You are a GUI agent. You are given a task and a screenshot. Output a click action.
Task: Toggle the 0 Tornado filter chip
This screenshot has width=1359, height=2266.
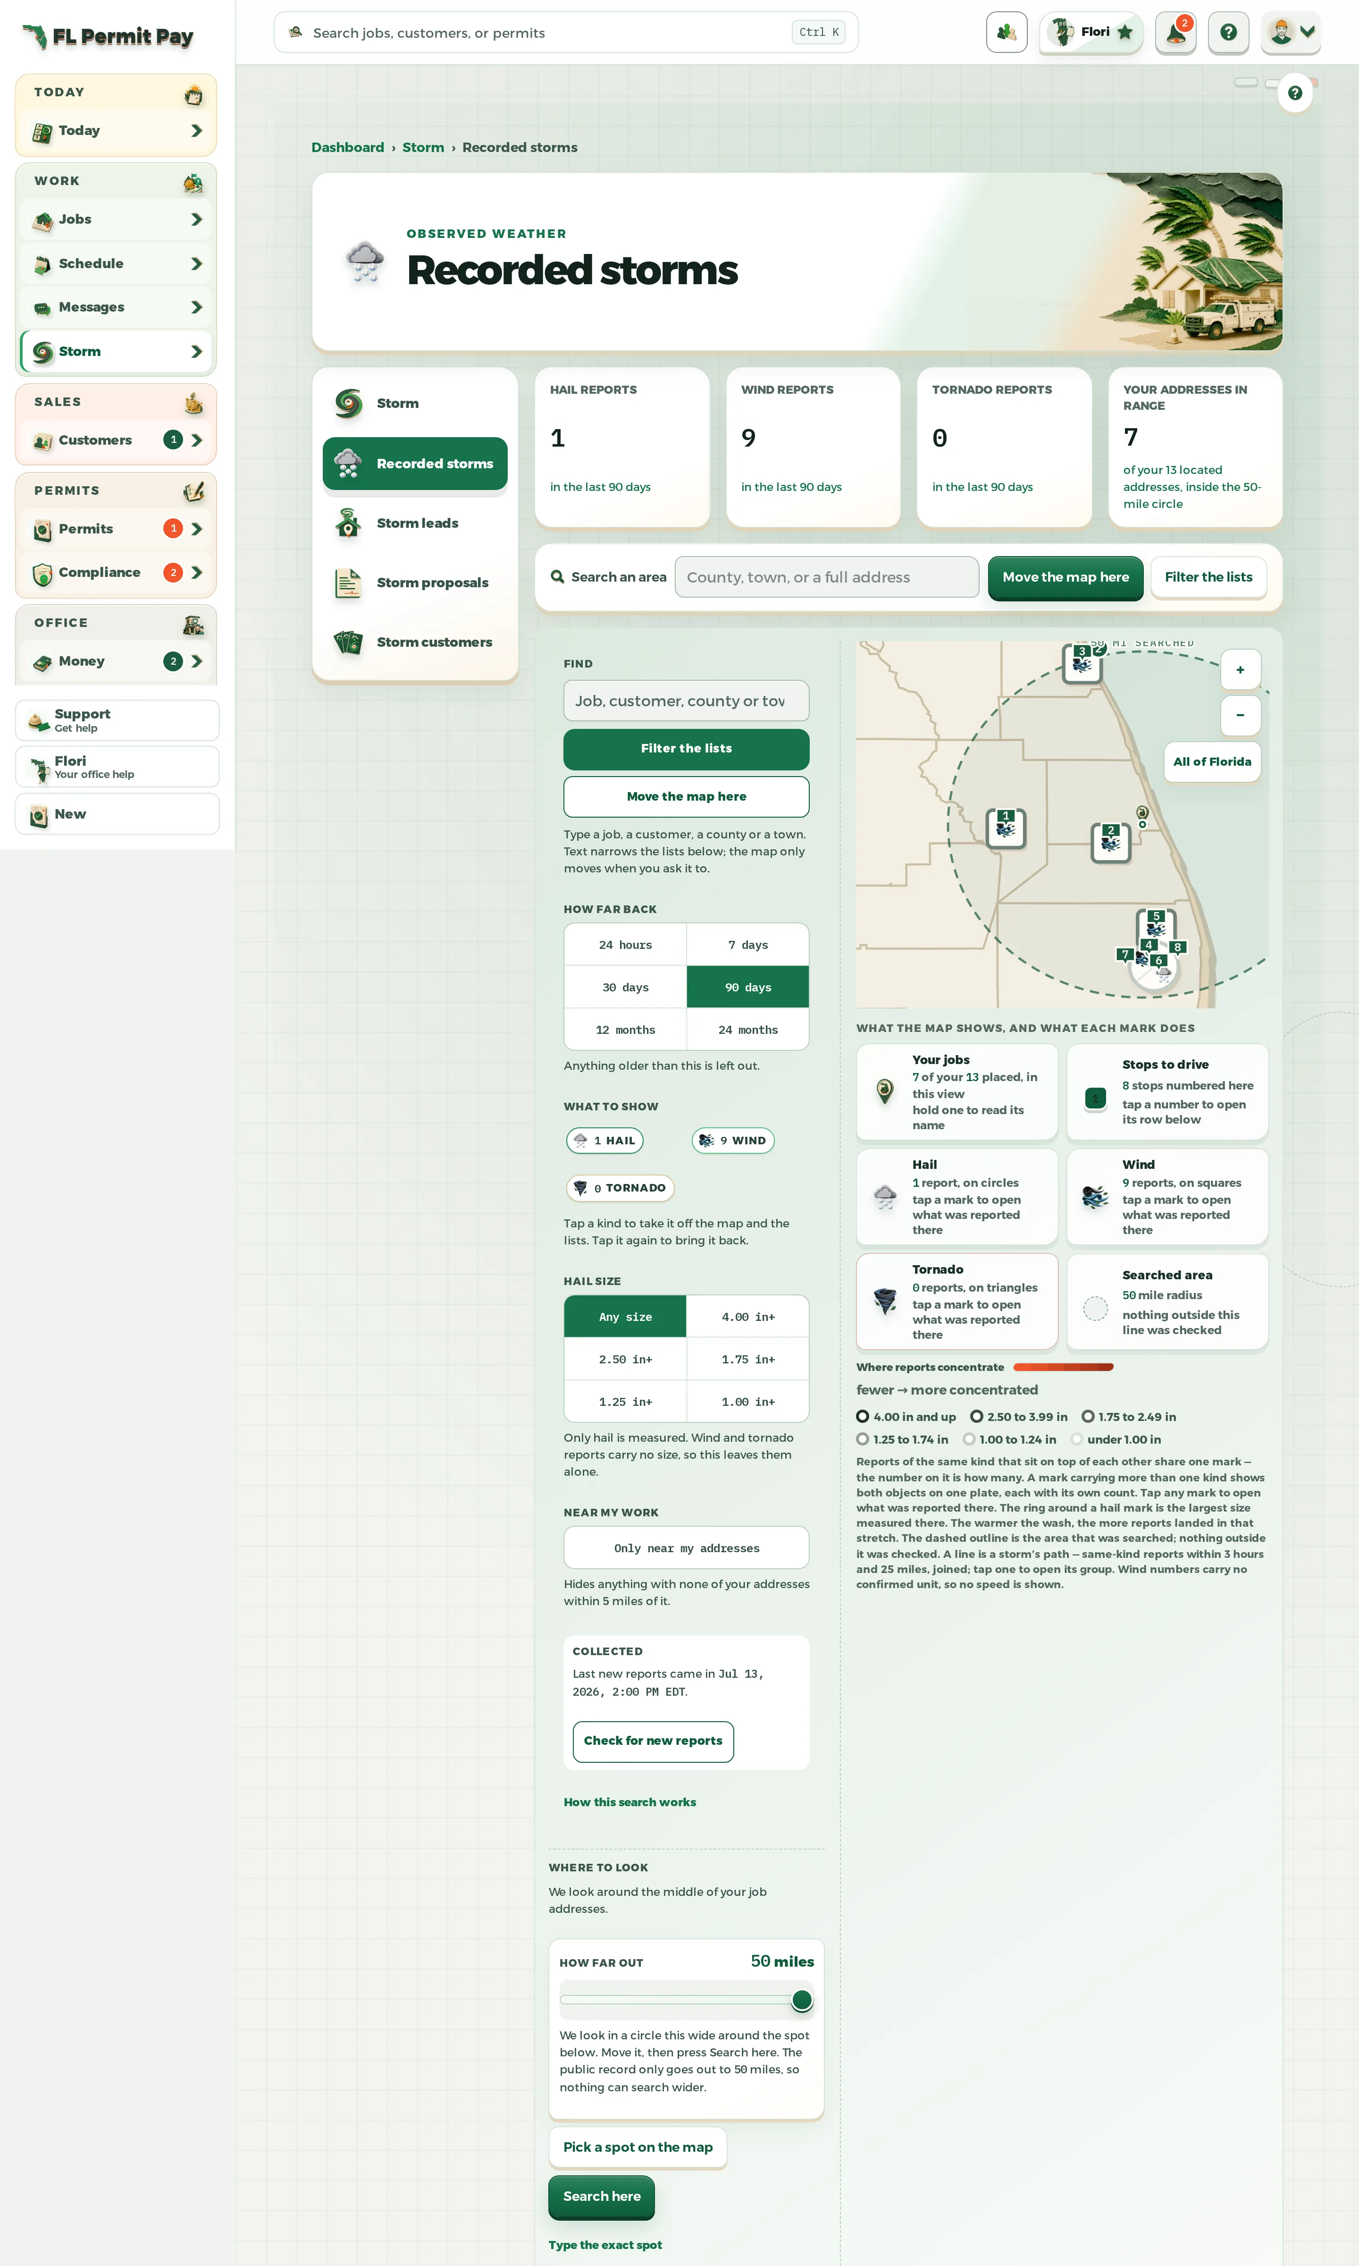620,1188
